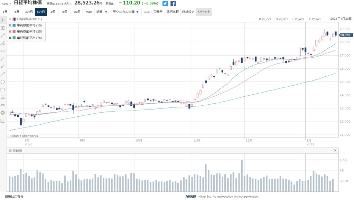The height and width of the screenshot is (200, 354).
Task: Select the crosshair cursor tool
Action: pyautogui.click(x=3, y=20)
